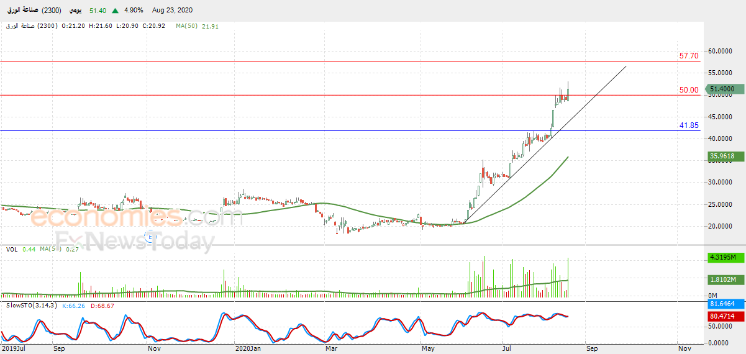Click the red stochastic tag 80.4714
The image size is (746, 354).
(x=726, y=317)
